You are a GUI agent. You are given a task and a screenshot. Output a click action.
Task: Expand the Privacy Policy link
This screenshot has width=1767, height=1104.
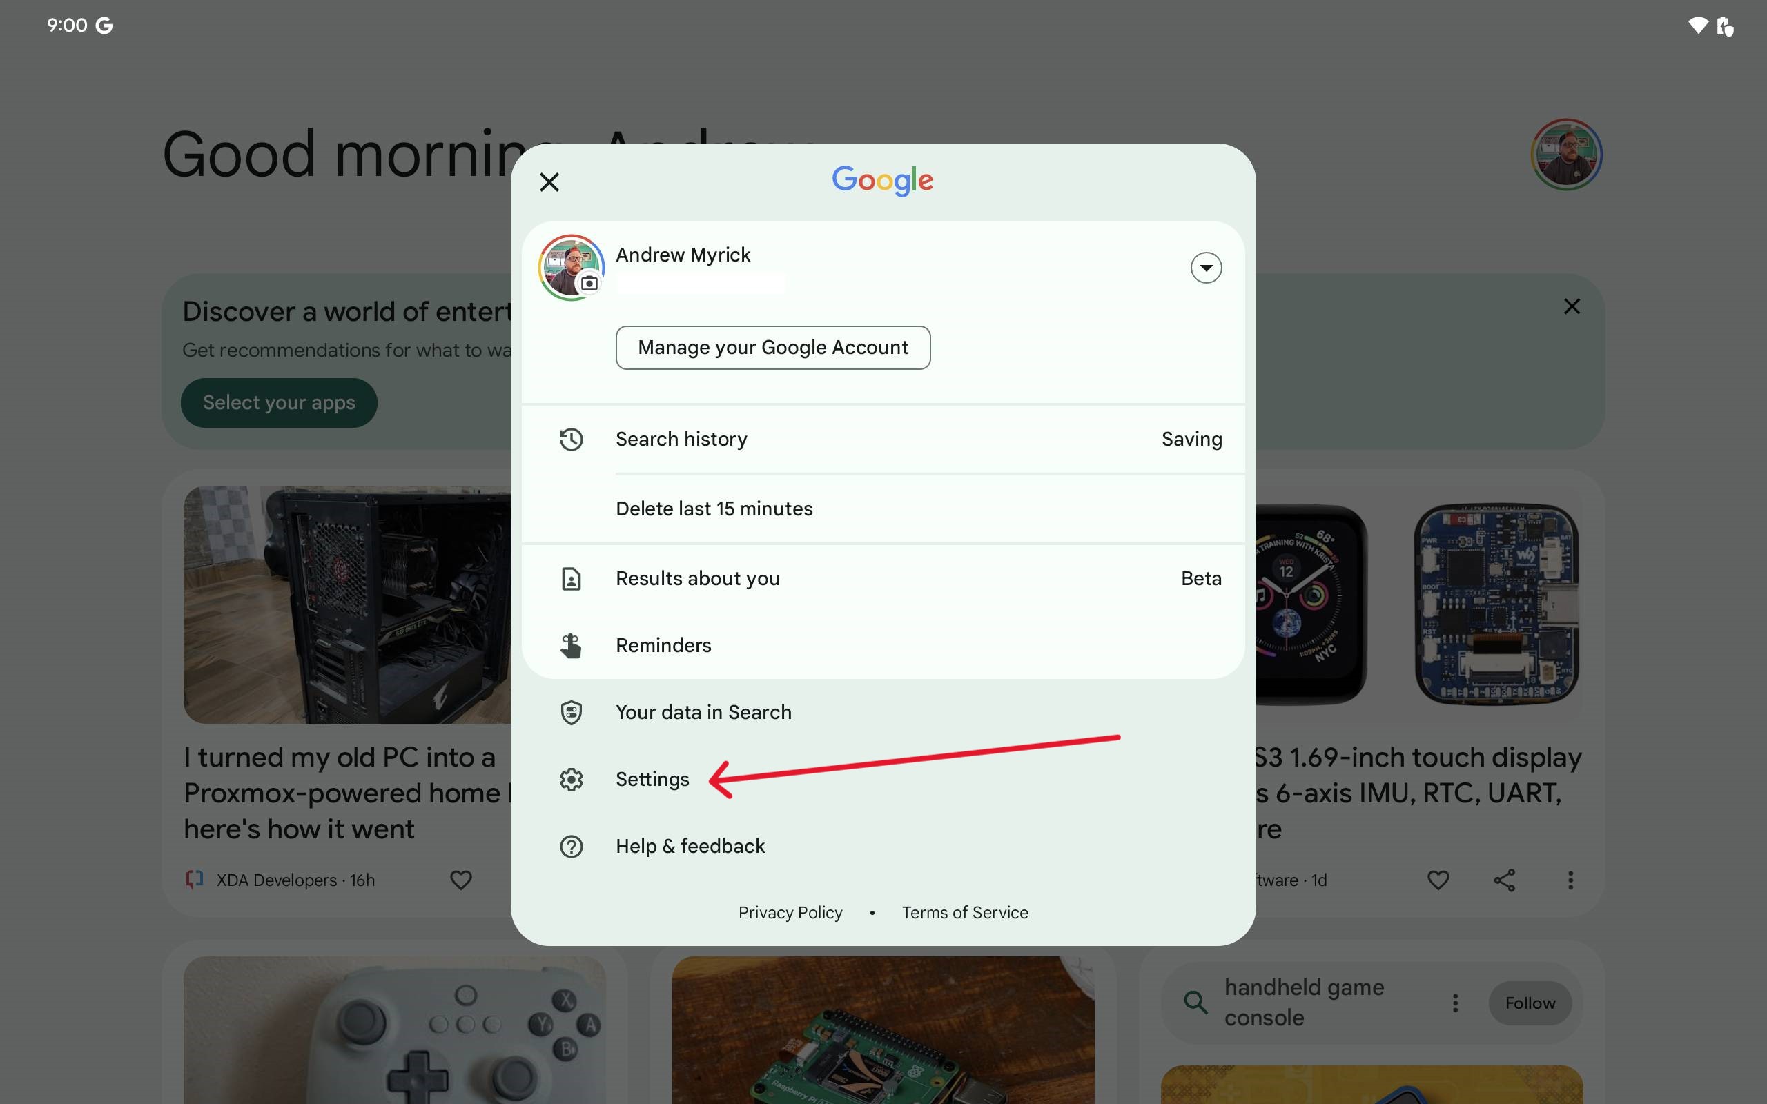pos(790,912)
